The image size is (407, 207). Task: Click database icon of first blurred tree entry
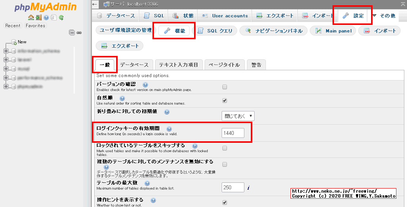[x=14, y=51]
